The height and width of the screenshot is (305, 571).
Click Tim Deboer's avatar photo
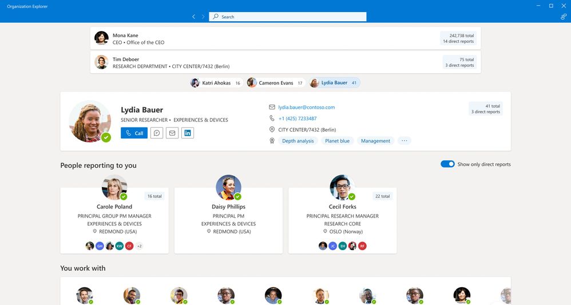coord(101,62)
